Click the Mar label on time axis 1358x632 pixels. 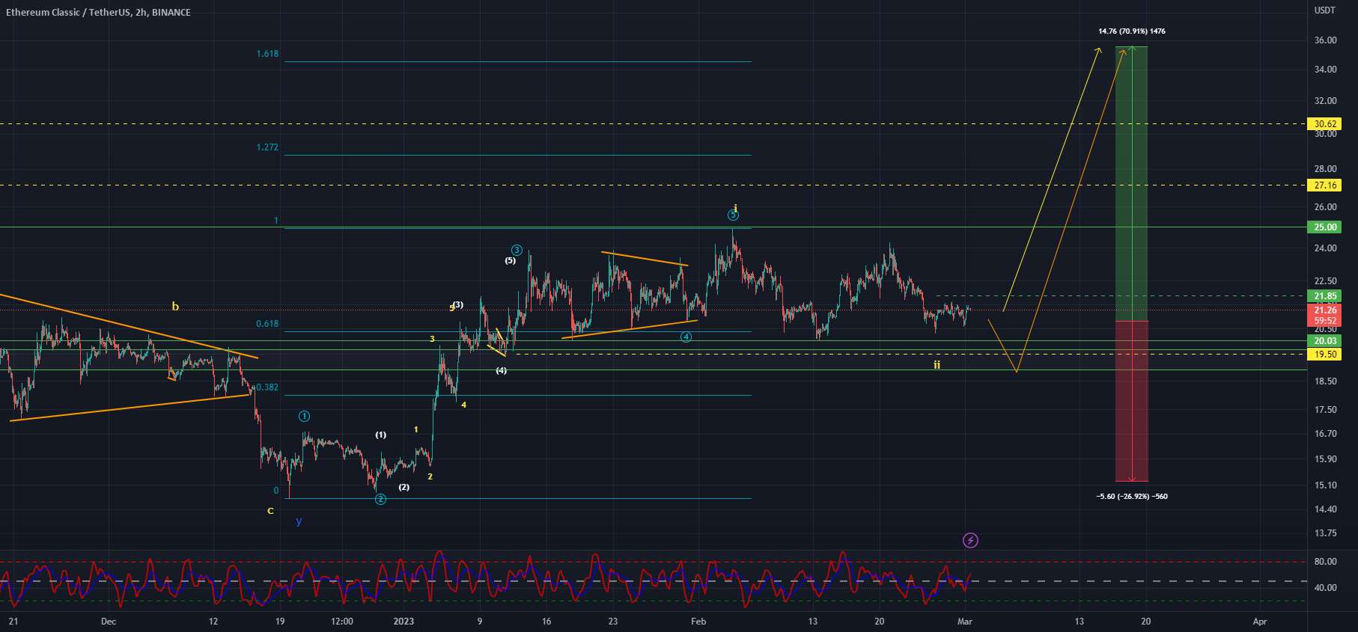[x=965, y=622]
